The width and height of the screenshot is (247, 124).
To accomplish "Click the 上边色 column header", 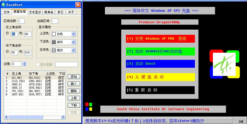I will (50, 73).
